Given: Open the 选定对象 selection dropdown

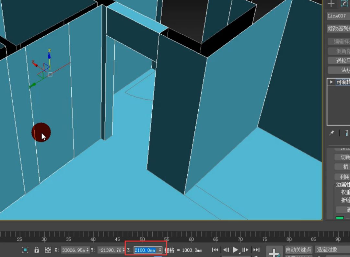Looking at the screenshot, I should point(332,250).
